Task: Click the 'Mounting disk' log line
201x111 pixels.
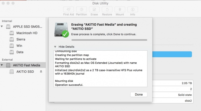Action: (64, 81)
